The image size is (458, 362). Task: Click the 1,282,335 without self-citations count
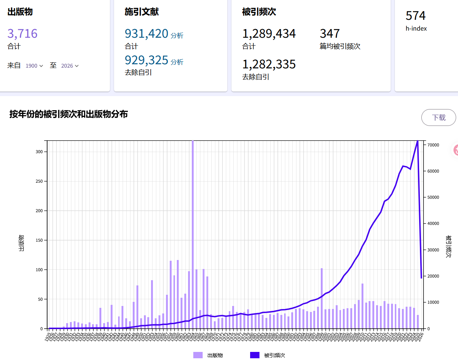point(269,64)
